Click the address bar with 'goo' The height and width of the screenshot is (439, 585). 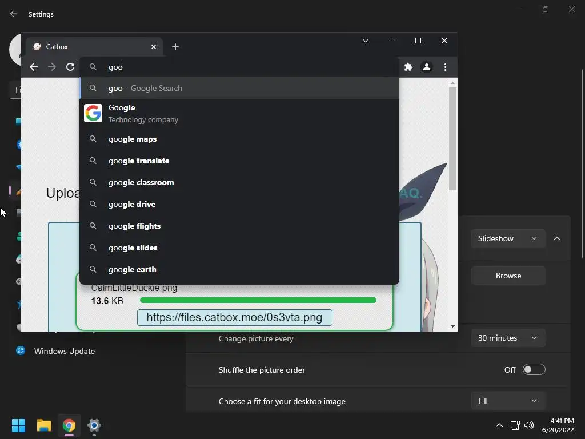(x=239, y=67)
